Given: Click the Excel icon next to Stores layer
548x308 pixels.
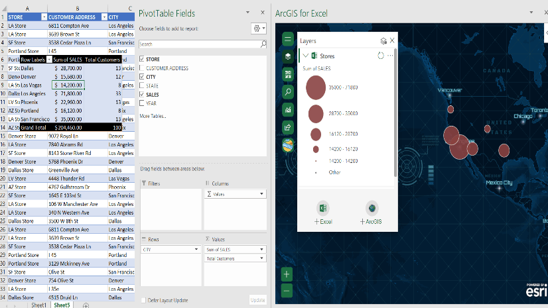Looking at the screenshot, I should tap(314, 56).
